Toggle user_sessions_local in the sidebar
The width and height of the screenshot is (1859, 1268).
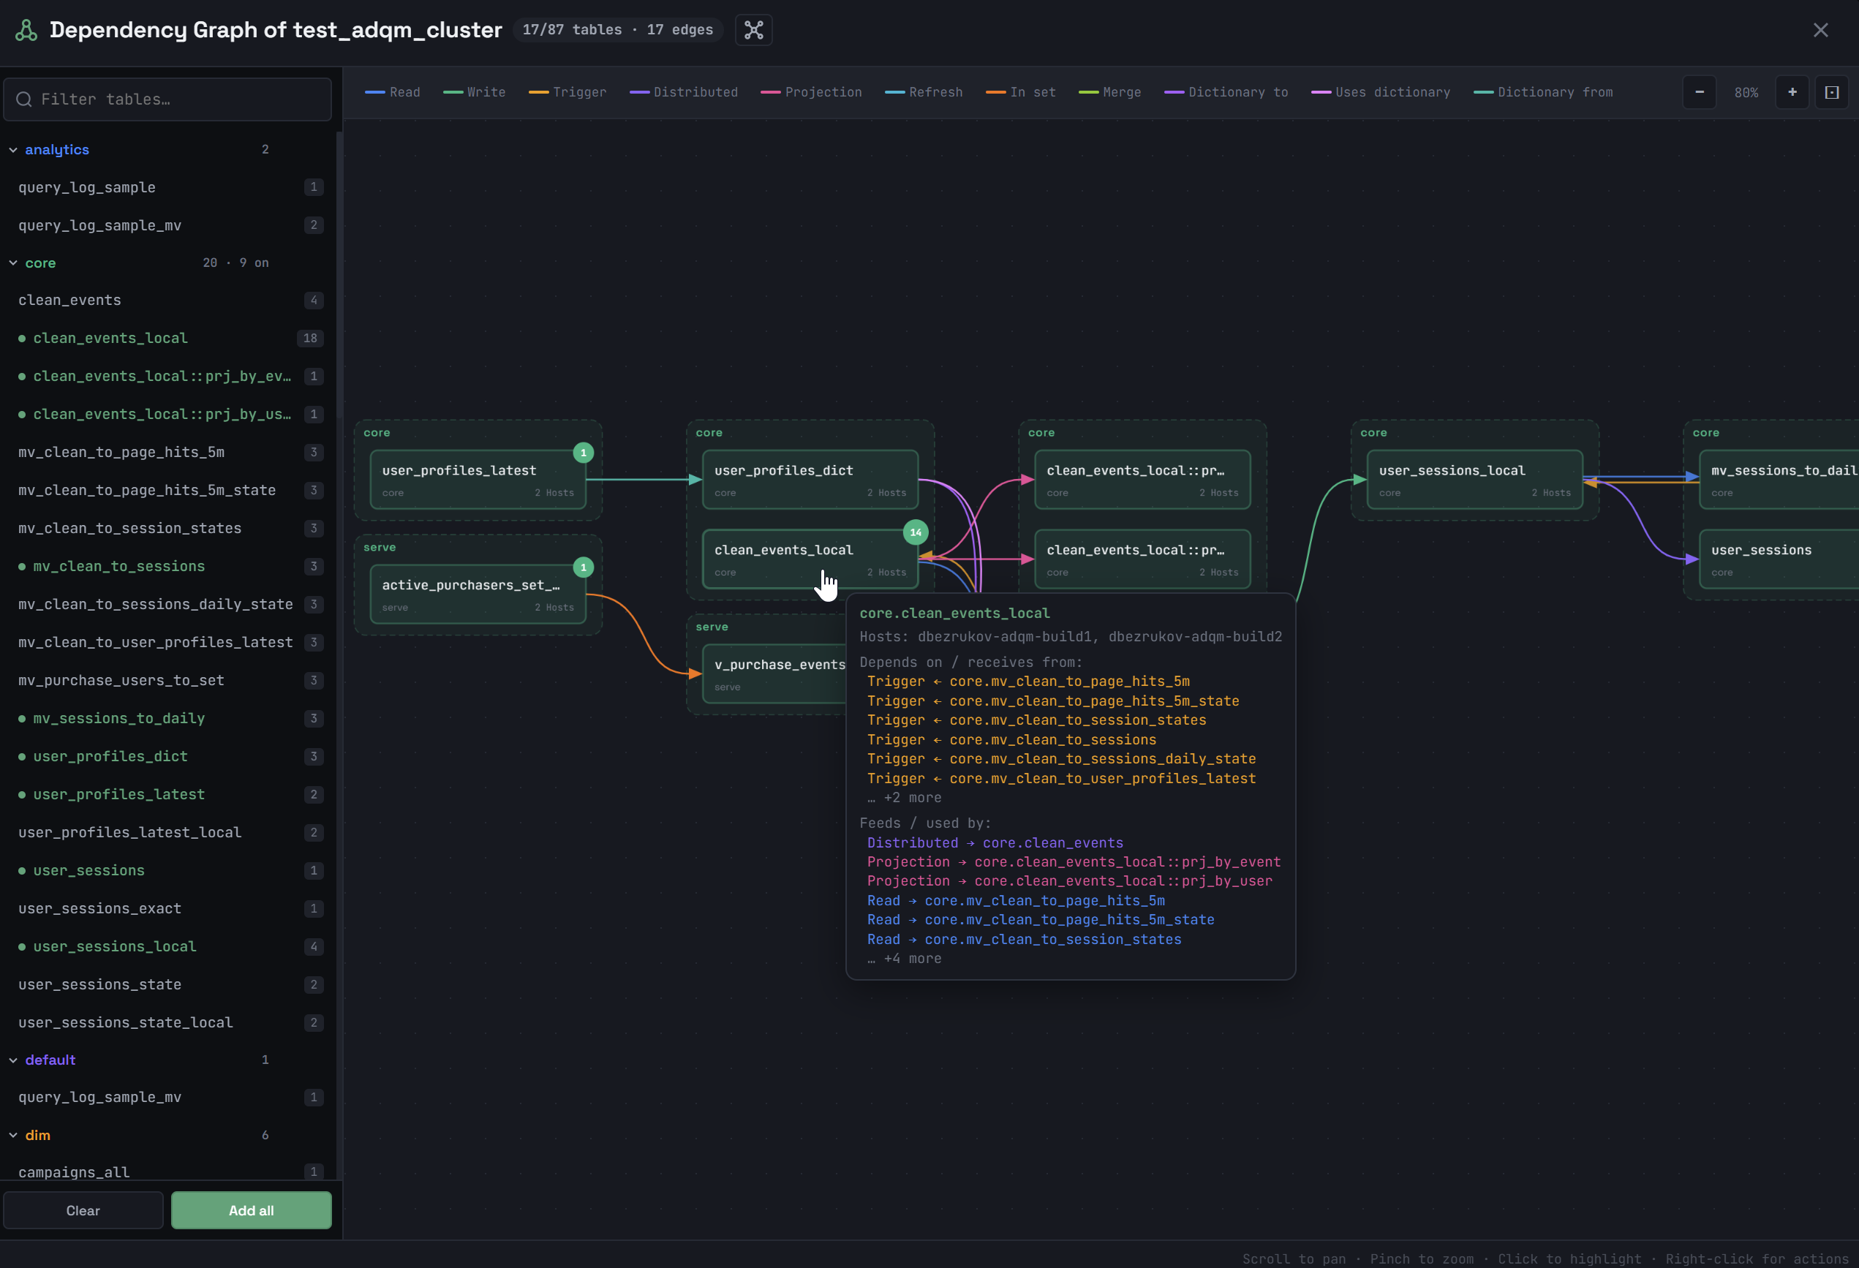click(x=168, y=946)
